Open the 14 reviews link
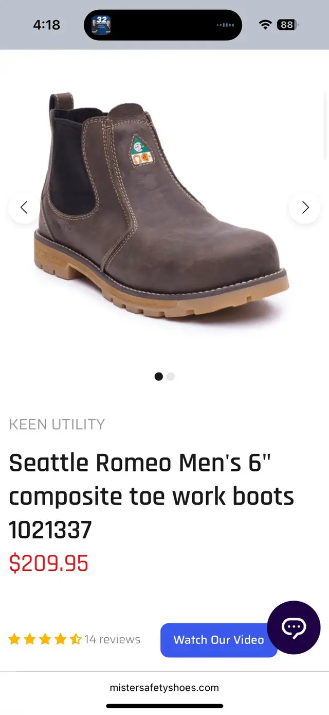The height and width of the screenshot is (715, 329). click(x=113, y=639)
